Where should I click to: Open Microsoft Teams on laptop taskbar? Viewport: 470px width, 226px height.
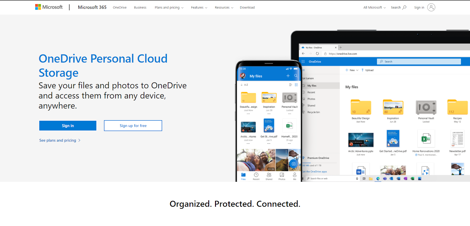coord(385,179)
